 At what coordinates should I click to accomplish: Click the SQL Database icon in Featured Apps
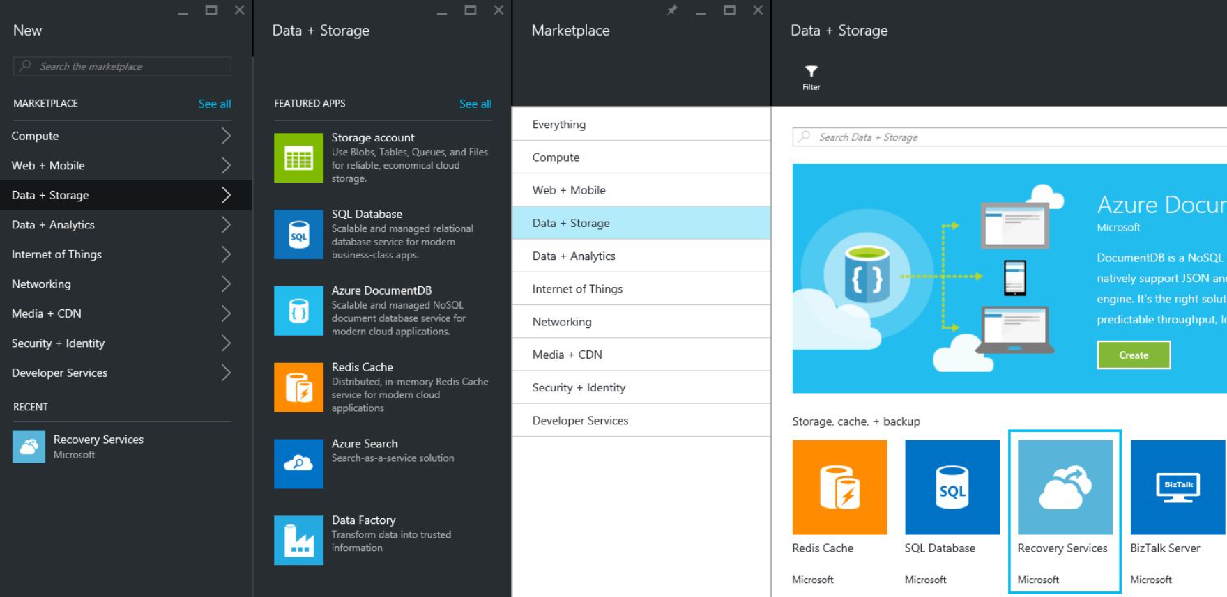point(298,235)
